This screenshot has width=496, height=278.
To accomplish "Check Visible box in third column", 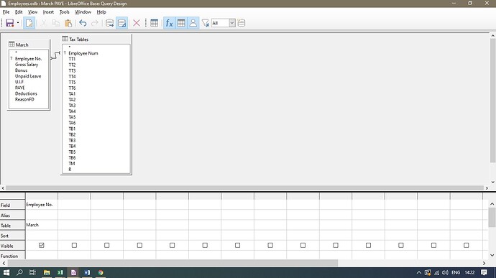I will [107, 245].
